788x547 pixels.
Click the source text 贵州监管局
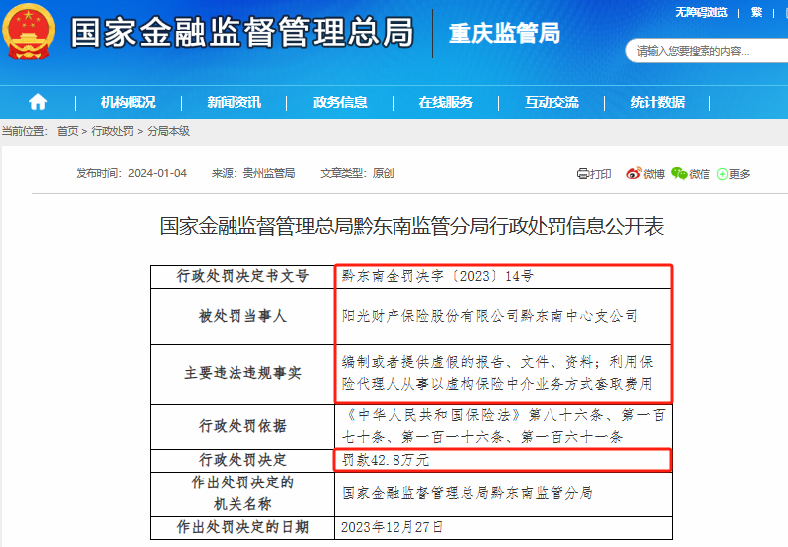pyautogui.click(x=269, y=174)
